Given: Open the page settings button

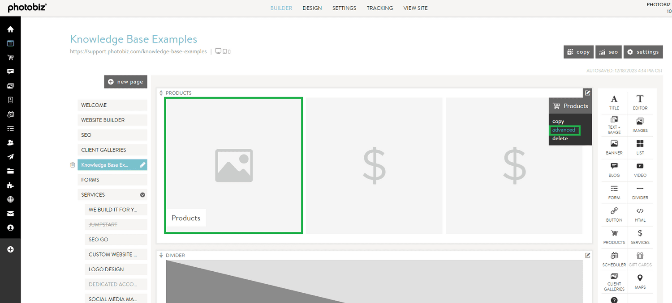Looking at the screenshot, I should pyautogui.click(x=643, y=52).
